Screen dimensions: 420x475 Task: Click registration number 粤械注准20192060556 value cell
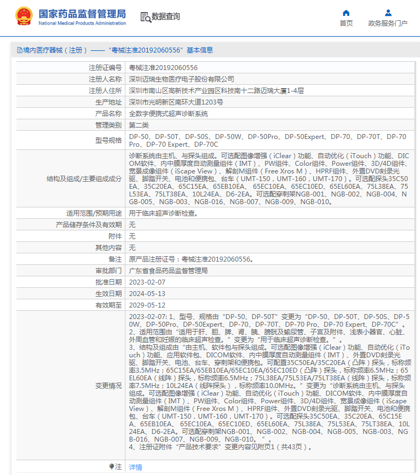click(163, 68)
